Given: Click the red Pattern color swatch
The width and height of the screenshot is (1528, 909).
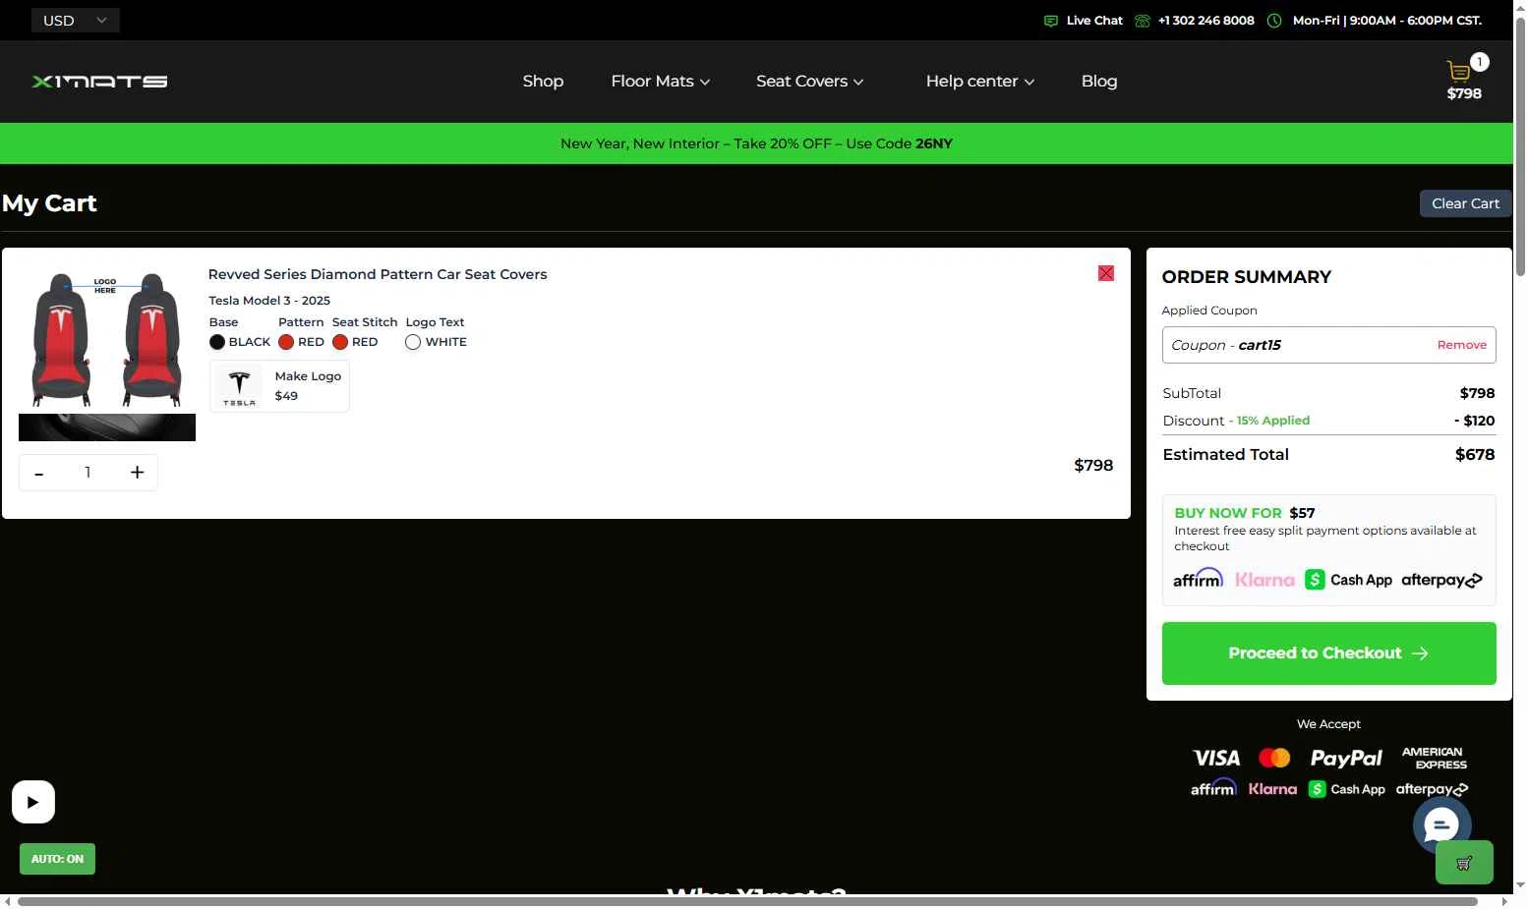Looking at the screenshot, I should tap(286, 342).
